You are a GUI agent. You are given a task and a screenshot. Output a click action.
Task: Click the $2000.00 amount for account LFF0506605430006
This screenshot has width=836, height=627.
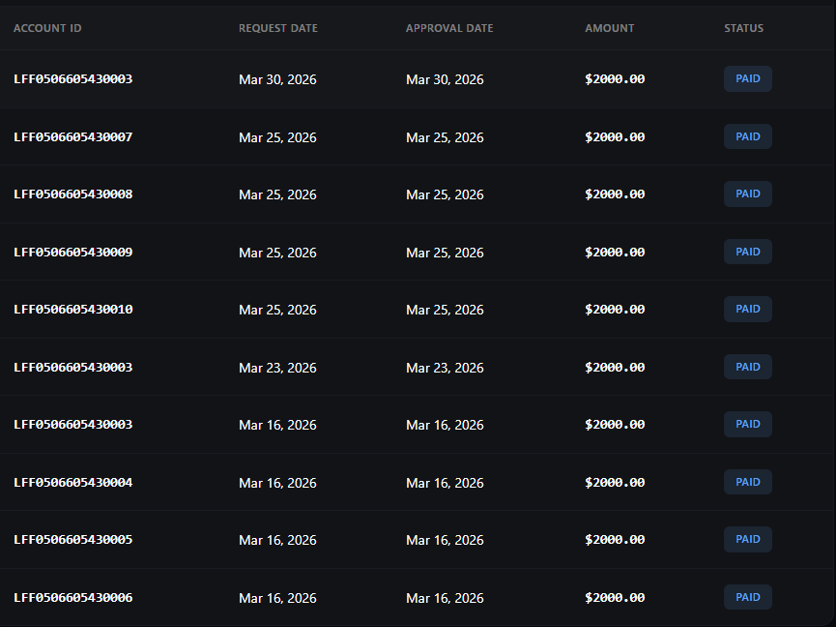(615, 598)
